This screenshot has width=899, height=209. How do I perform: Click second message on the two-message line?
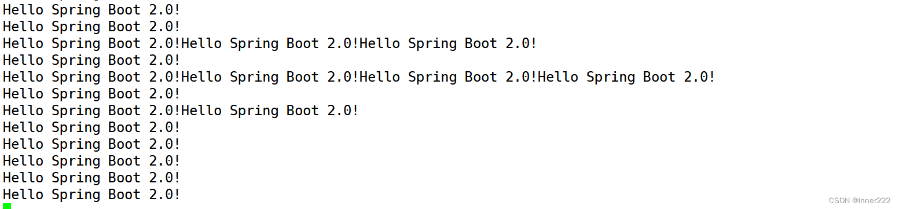coord(270,111)
